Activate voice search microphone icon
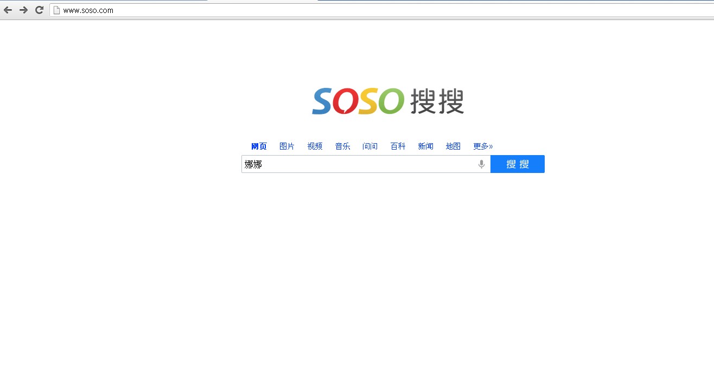This screenshot has height=366, width=714. 481,164
